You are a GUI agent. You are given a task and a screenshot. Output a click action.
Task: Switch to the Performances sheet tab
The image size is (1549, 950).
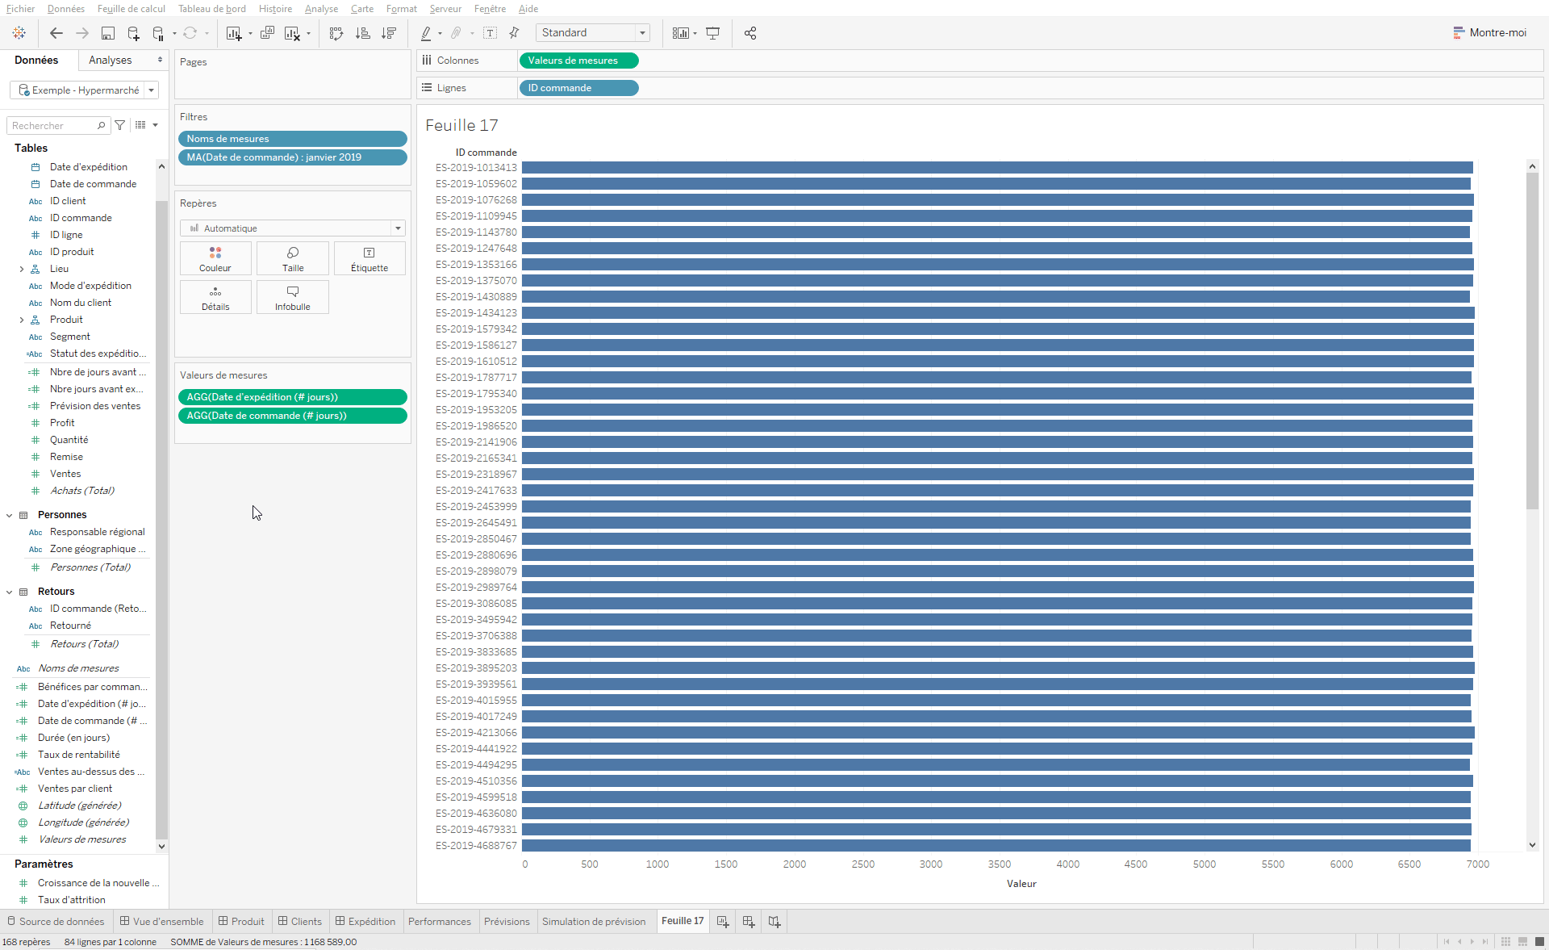pos(440,922)
